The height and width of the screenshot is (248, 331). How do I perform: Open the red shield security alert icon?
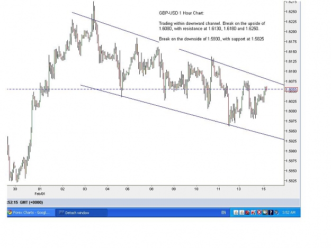coord(259,213)
